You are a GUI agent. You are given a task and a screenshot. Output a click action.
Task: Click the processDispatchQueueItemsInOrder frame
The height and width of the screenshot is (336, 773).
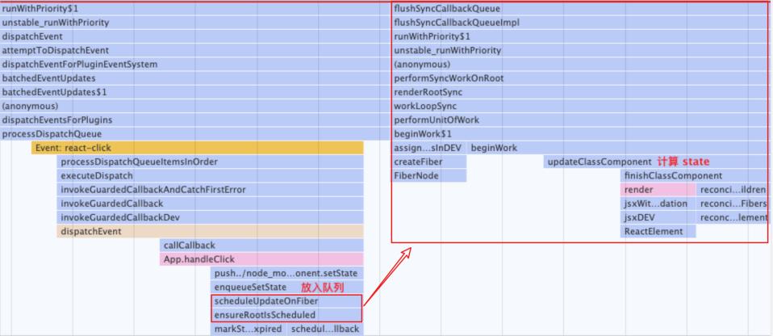coord(210,162)
